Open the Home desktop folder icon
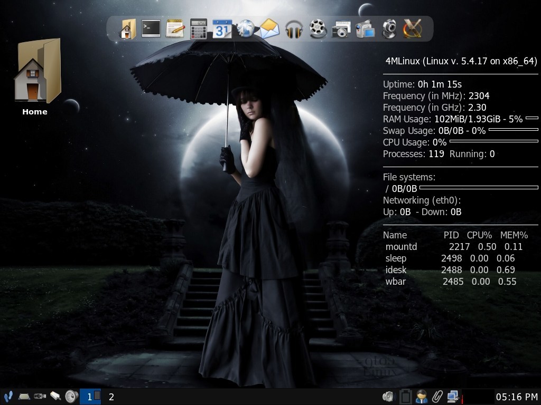Screen dimensions: 541x405 click(x=36, y=70)
